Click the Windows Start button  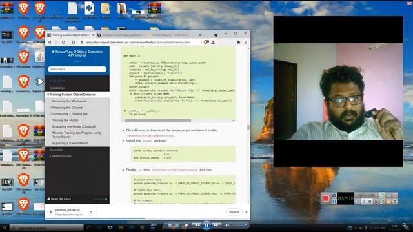click(4, 227)
